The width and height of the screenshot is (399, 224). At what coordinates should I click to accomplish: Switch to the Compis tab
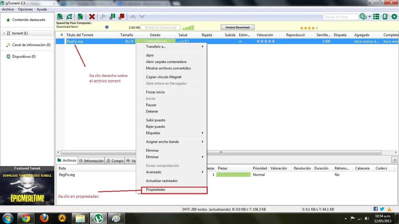click(x=115, y=161)
